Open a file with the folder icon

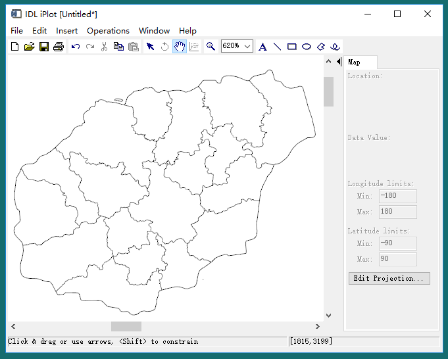tap(29, 47)
